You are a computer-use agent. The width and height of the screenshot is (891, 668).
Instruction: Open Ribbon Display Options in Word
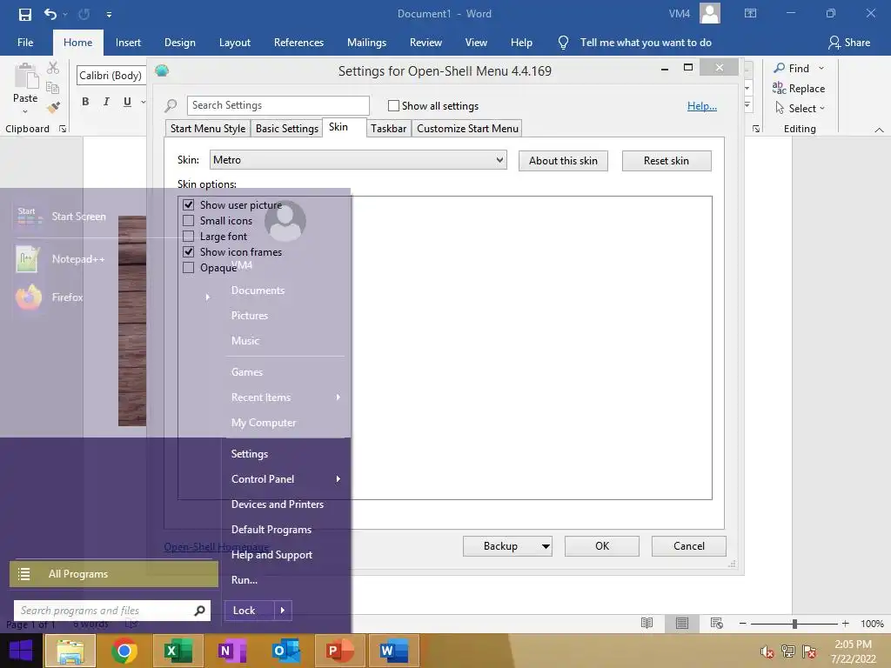750,13
